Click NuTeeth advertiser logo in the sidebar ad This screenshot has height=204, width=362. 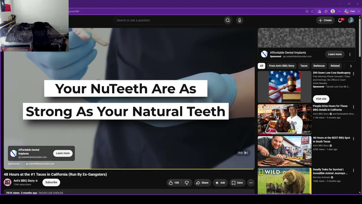coord(264,54)
